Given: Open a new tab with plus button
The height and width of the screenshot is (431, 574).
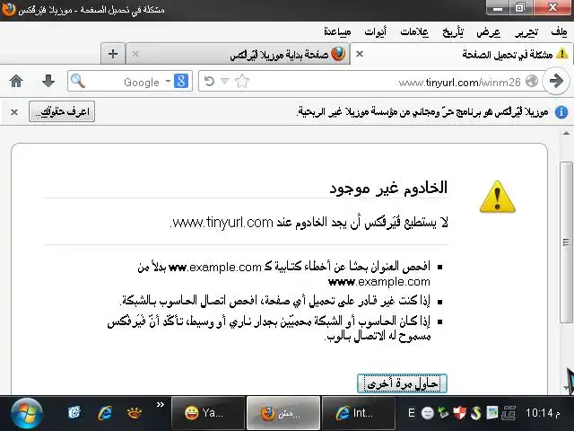Looking at the screenshot, I should (x=113, y=54).
